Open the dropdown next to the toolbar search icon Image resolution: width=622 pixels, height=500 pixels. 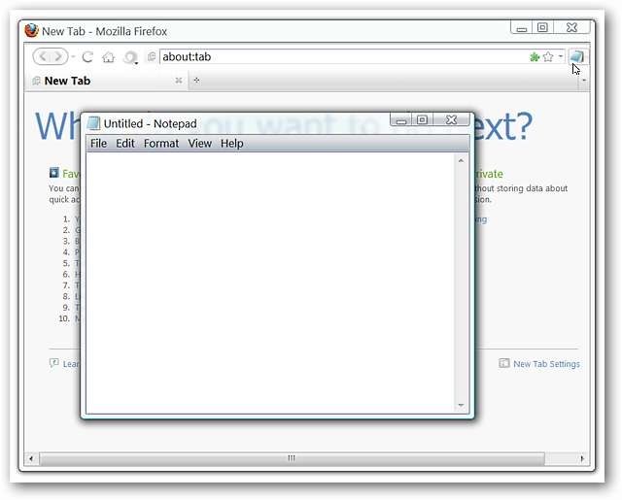pyautogui.click(x=136, y=63)
